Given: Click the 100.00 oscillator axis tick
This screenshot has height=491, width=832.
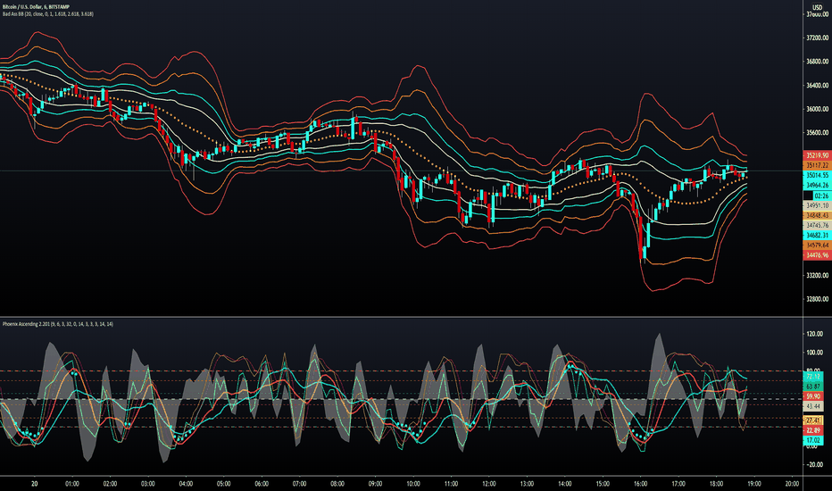Looking at the screenshot, I should pyautogui.click(x=814, y=353).
